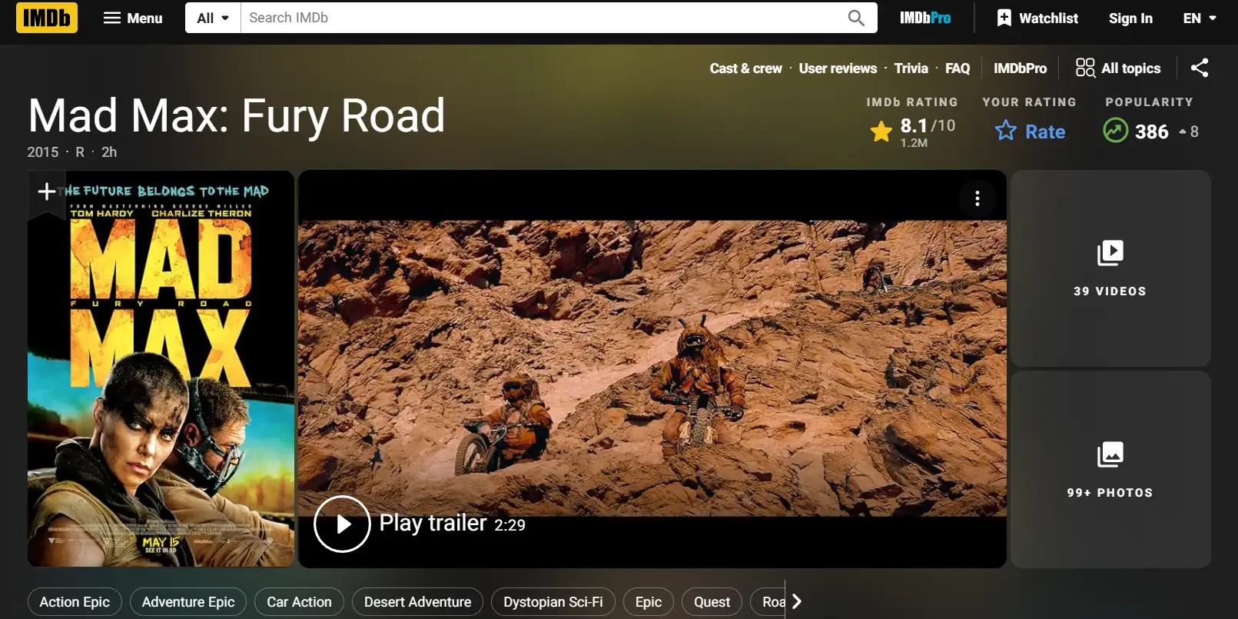
Task: Expand the All search category dropdown
Action: click(213, 18)
